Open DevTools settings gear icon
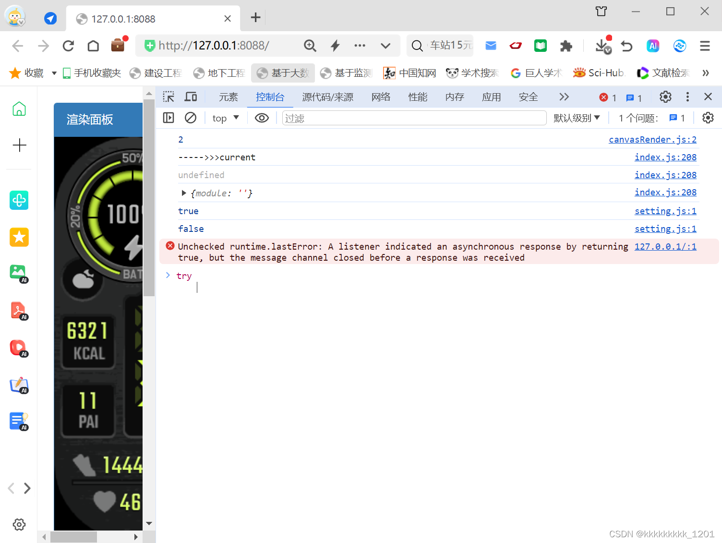 pos(665,97)
